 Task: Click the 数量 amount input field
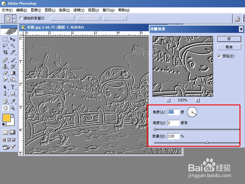(173, 136)
